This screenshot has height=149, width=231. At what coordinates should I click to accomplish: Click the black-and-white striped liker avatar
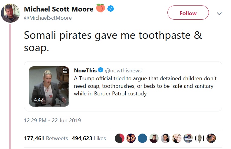tap(200, 138)
